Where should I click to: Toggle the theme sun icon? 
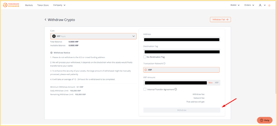pyautogui.click(x=269, y=5)
